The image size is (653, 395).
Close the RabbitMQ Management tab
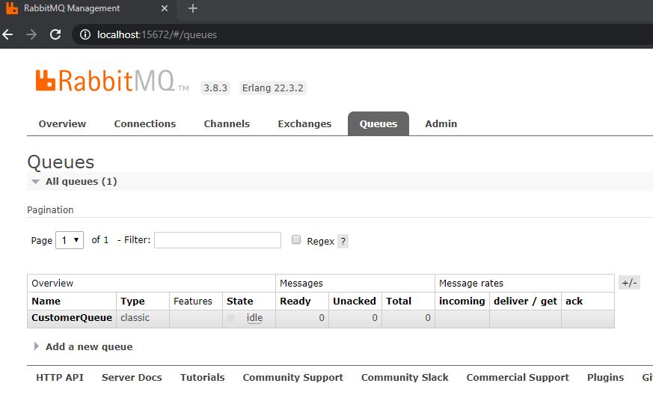pyautogui.click(x=165, y=8)
